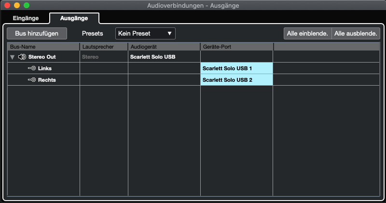Click the Bus hinzufügen button

click(37, 33)
